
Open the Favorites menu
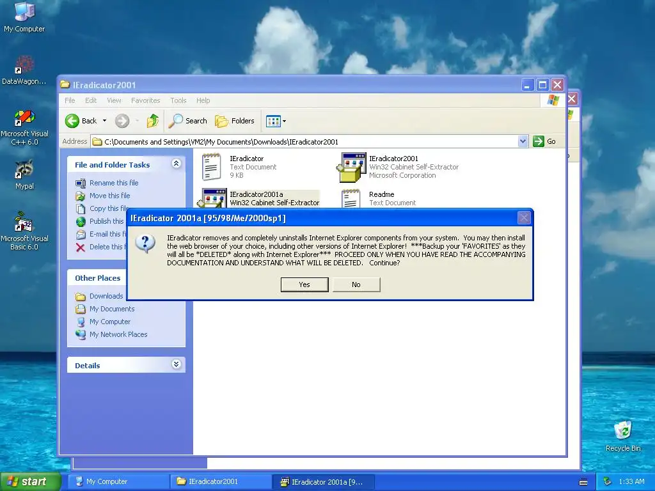145,100
